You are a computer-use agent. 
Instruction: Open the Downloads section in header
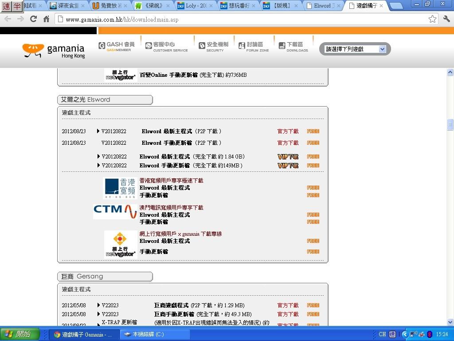click(293, 47)
